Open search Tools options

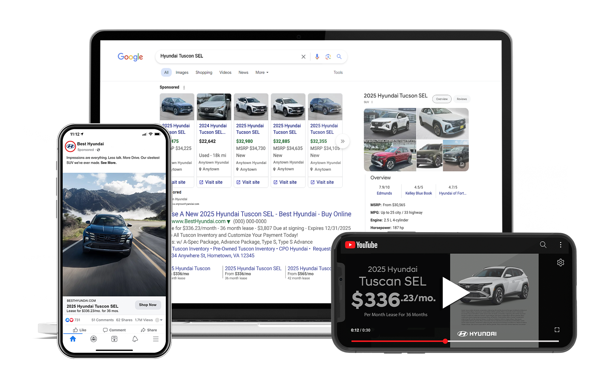(338, 72)
